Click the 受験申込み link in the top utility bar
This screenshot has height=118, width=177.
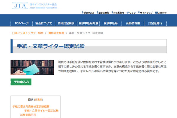click(x=88, y=13)
